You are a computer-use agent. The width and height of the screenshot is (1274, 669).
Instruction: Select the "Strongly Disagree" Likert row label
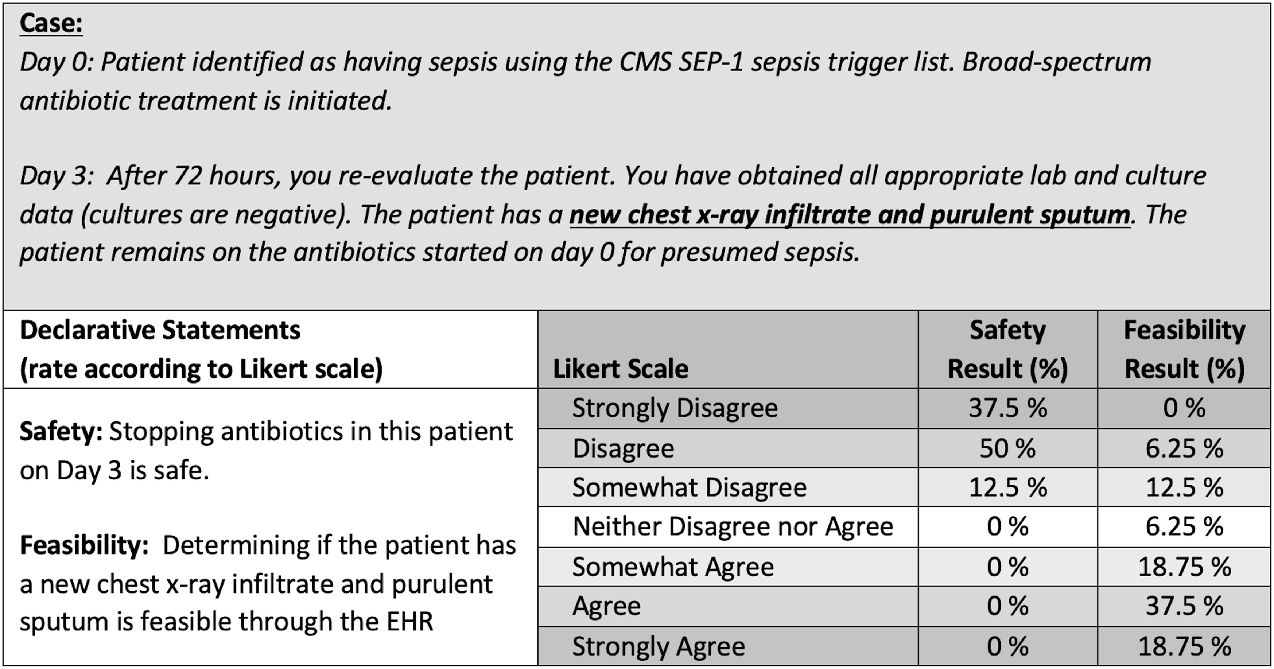[x=675, y=408]
